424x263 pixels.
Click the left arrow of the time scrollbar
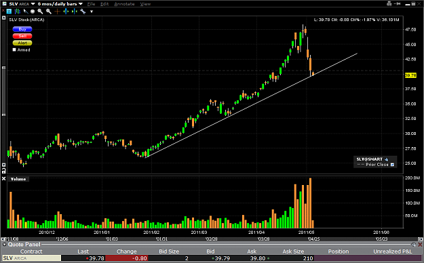[x=3, y=239]
